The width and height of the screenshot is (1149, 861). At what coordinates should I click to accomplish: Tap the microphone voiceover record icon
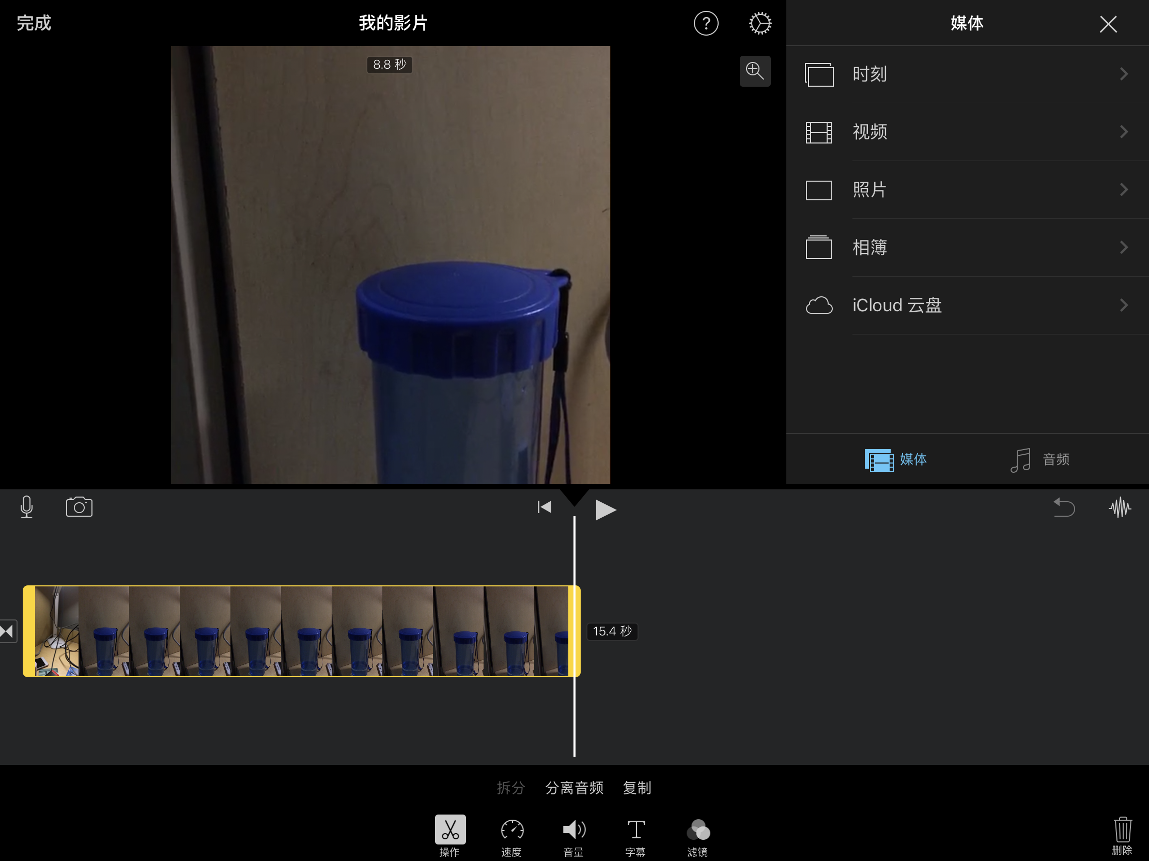click(x=26, y=507)
